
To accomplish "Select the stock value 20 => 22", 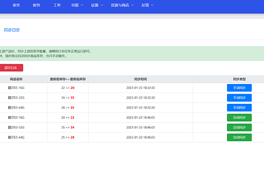I will 68,117.
